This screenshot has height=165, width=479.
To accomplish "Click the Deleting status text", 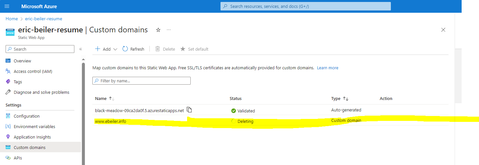I will tap(245, 121).
